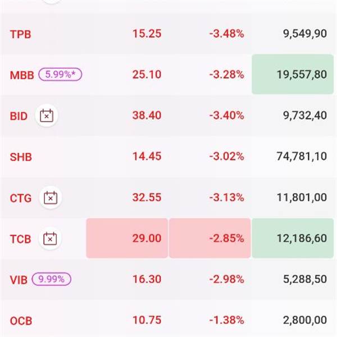This screenshot has height=337, width=337.
Task: Select the OCB percent change -1.38%
Action: 226,321
